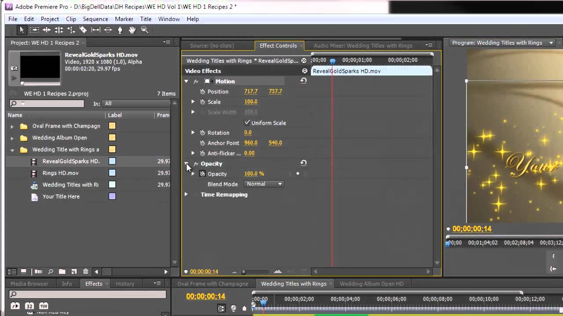Click Rings HD.mov label color swatch
Image resolution: width=563 pixels, height=316 pixels.
[x=112, y=173]
